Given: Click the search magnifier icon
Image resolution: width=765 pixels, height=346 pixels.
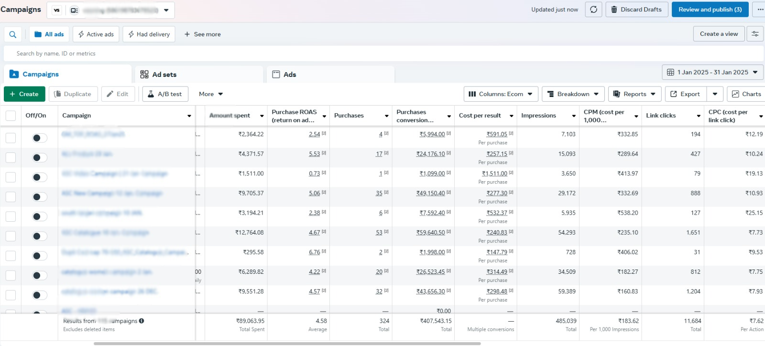Looking at the screenshot, I should [13, 34].
